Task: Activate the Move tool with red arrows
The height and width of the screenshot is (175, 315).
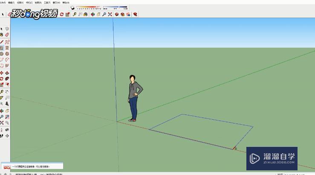Action: [2, 73]
